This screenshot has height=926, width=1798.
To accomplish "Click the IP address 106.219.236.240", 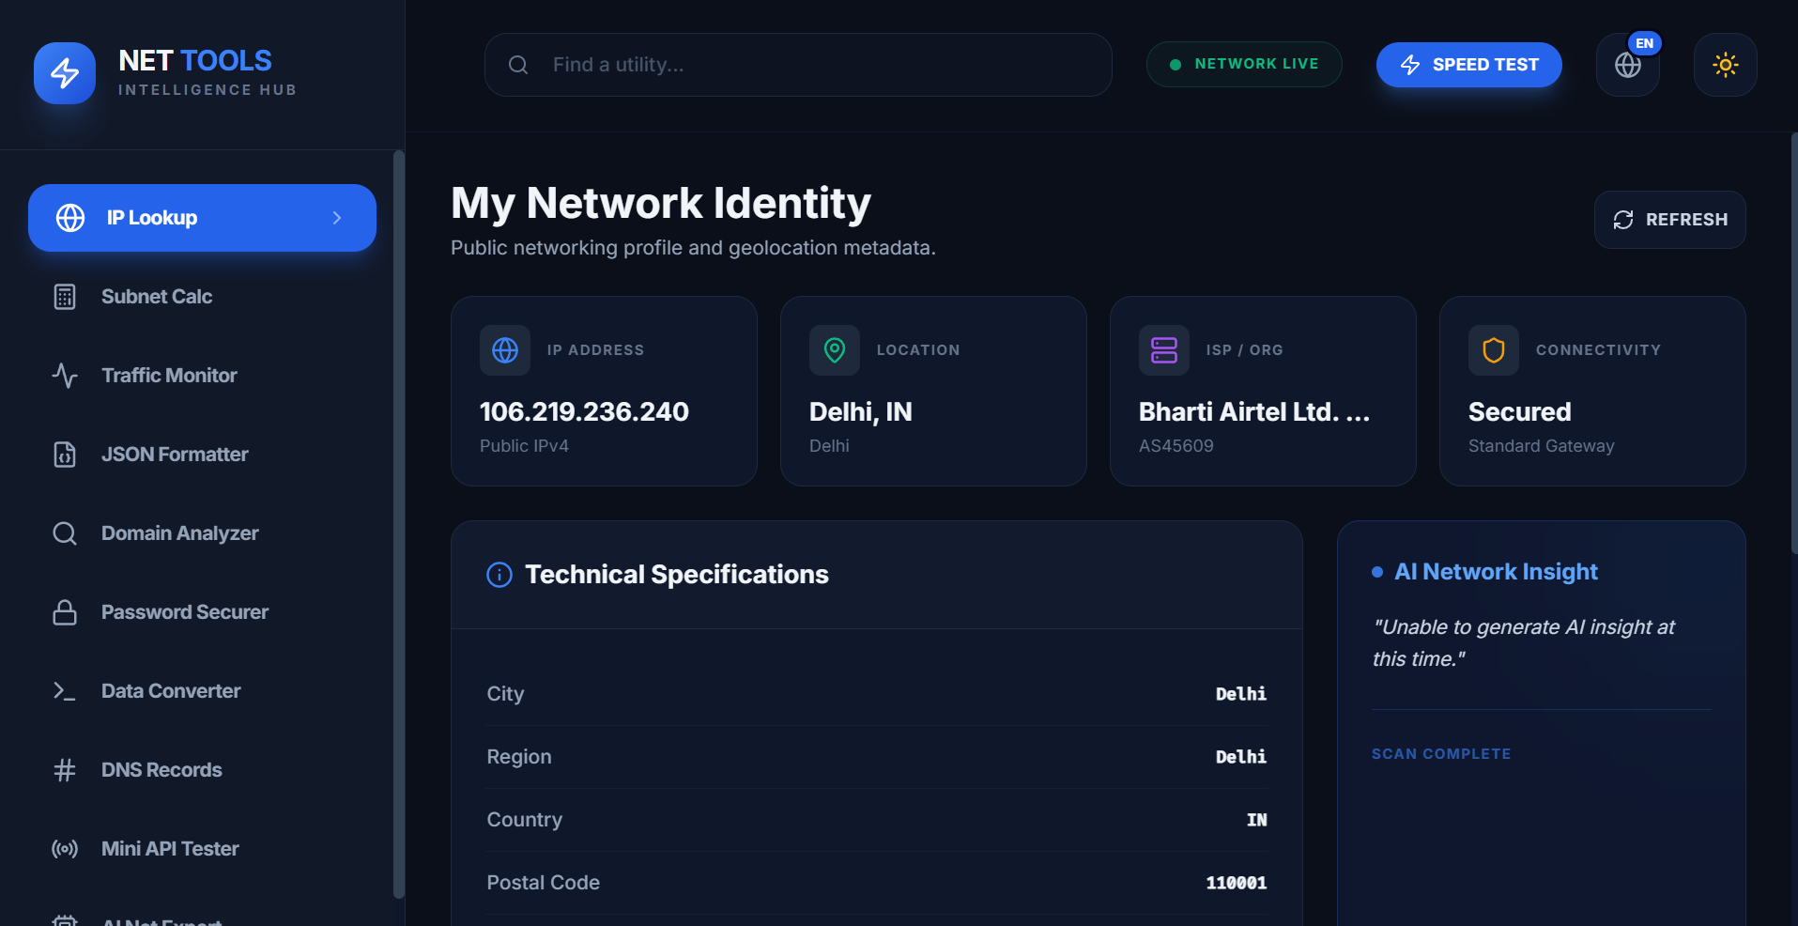I will [584, 411].
